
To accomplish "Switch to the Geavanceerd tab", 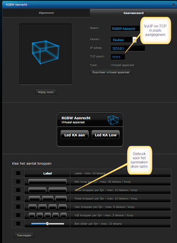I will 134,13.
